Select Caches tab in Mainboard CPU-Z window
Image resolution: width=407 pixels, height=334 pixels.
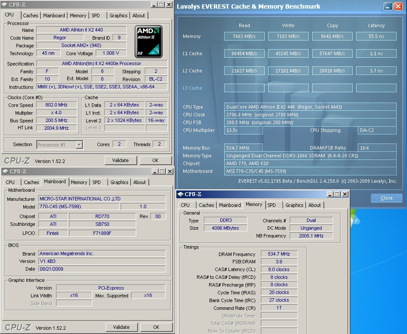31,182
